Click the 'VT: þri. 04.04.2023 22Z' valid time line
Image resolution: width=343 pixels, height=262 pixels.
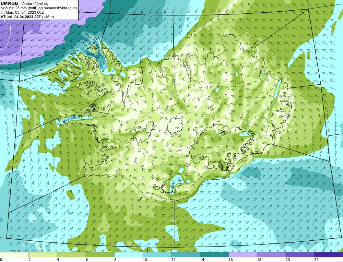click(x=27, y=17)
